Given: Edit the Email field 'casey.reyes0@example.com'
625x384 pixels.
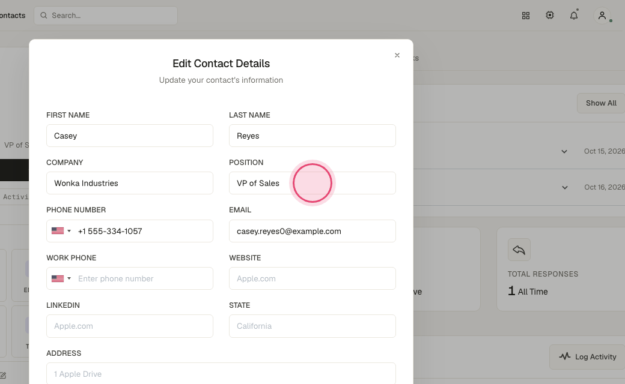Looking at the screenshot, I should tap(312, 231).
